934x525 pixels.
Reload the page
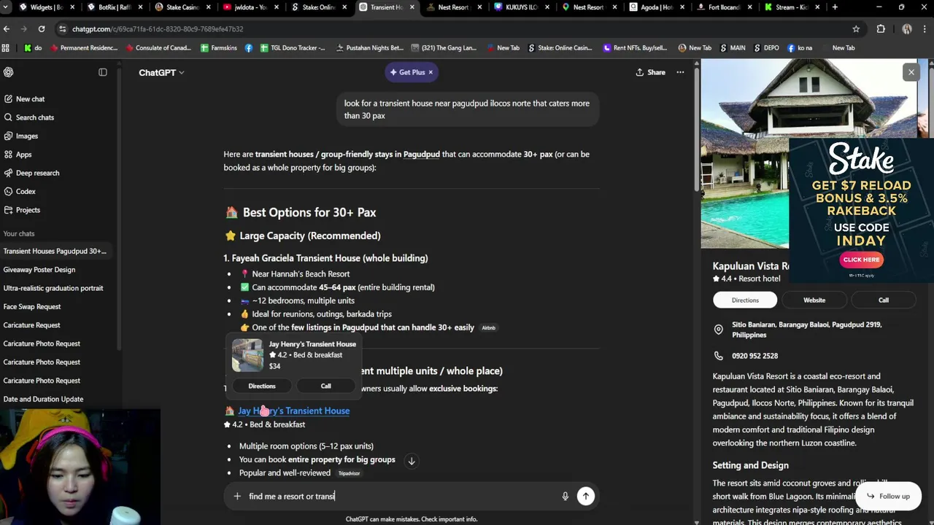click(x=42, y=29)
